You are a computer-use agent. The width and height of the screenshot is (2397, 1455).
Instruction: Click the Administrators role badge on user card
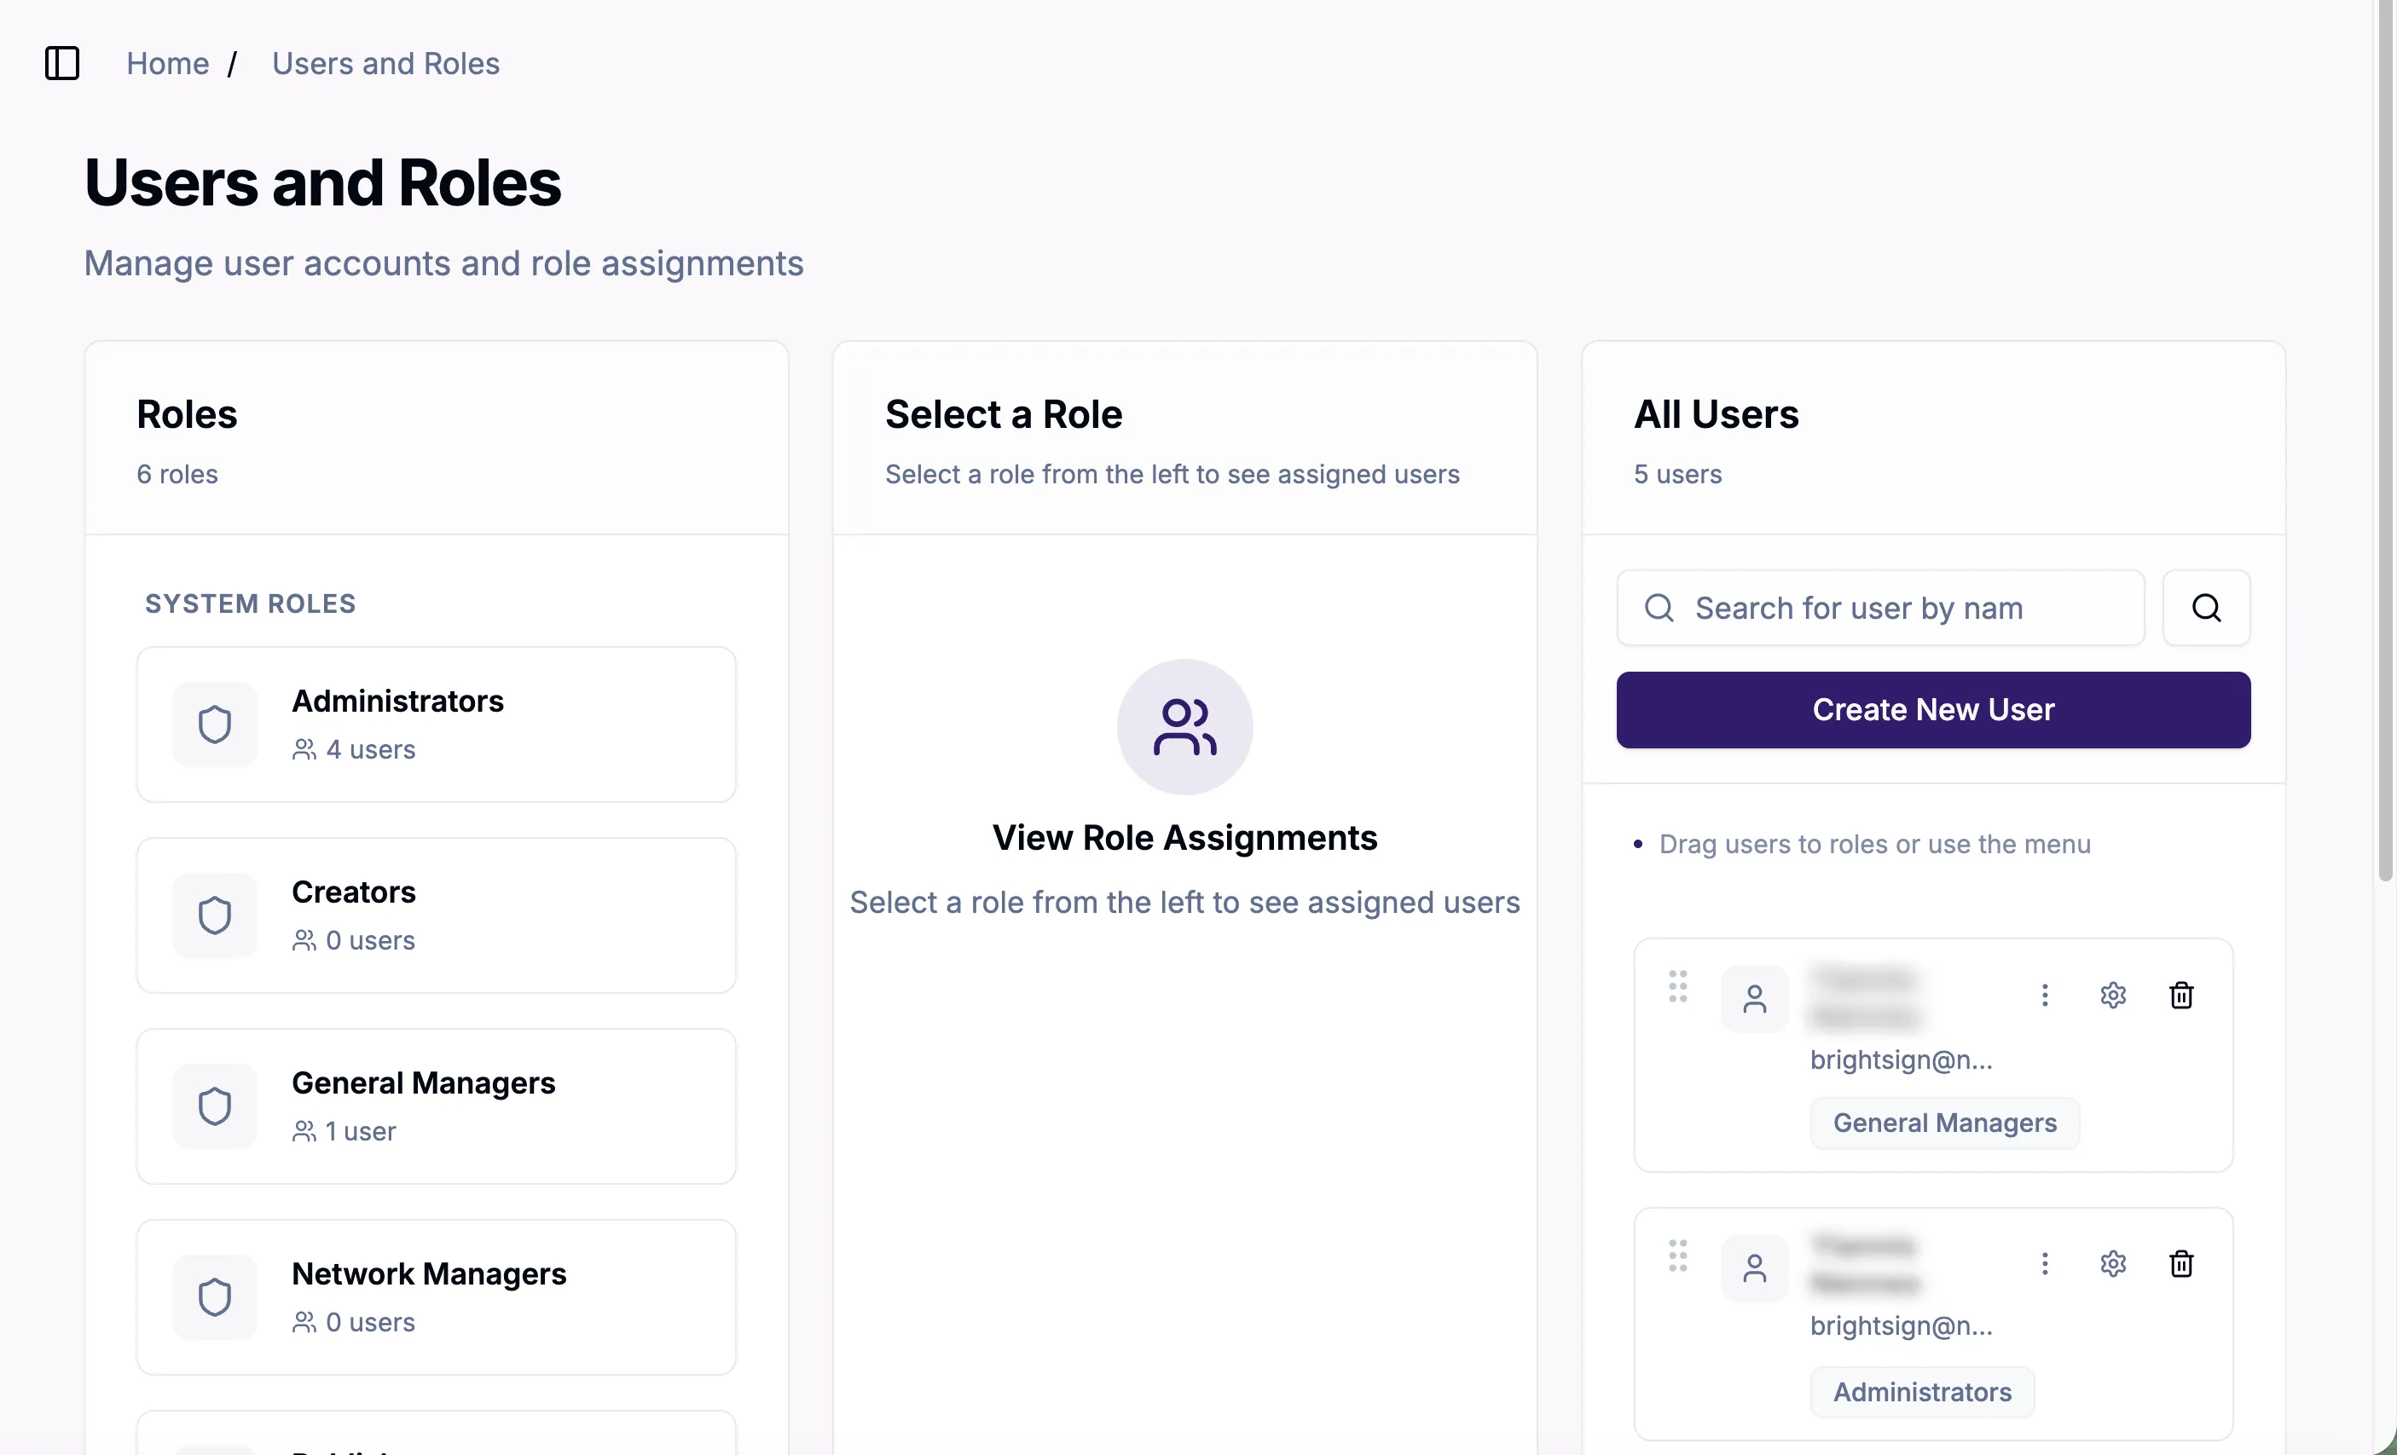click(1922, 1392)
